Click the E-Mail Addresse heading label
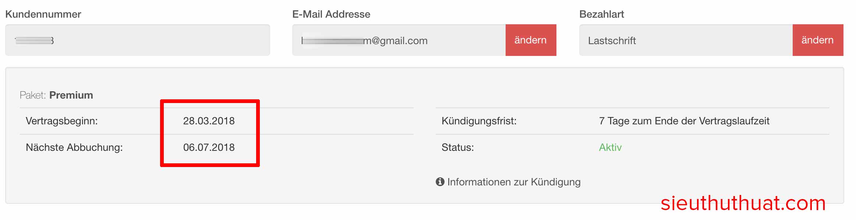The image size is (856, 220). tap(331, 14)
